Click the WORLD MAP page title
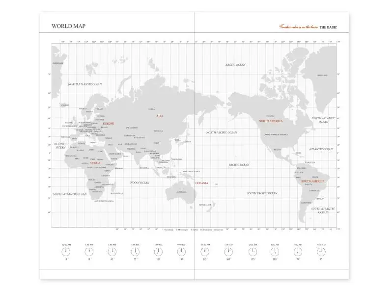The image size is (367, 289). click(x=69, y=26)
